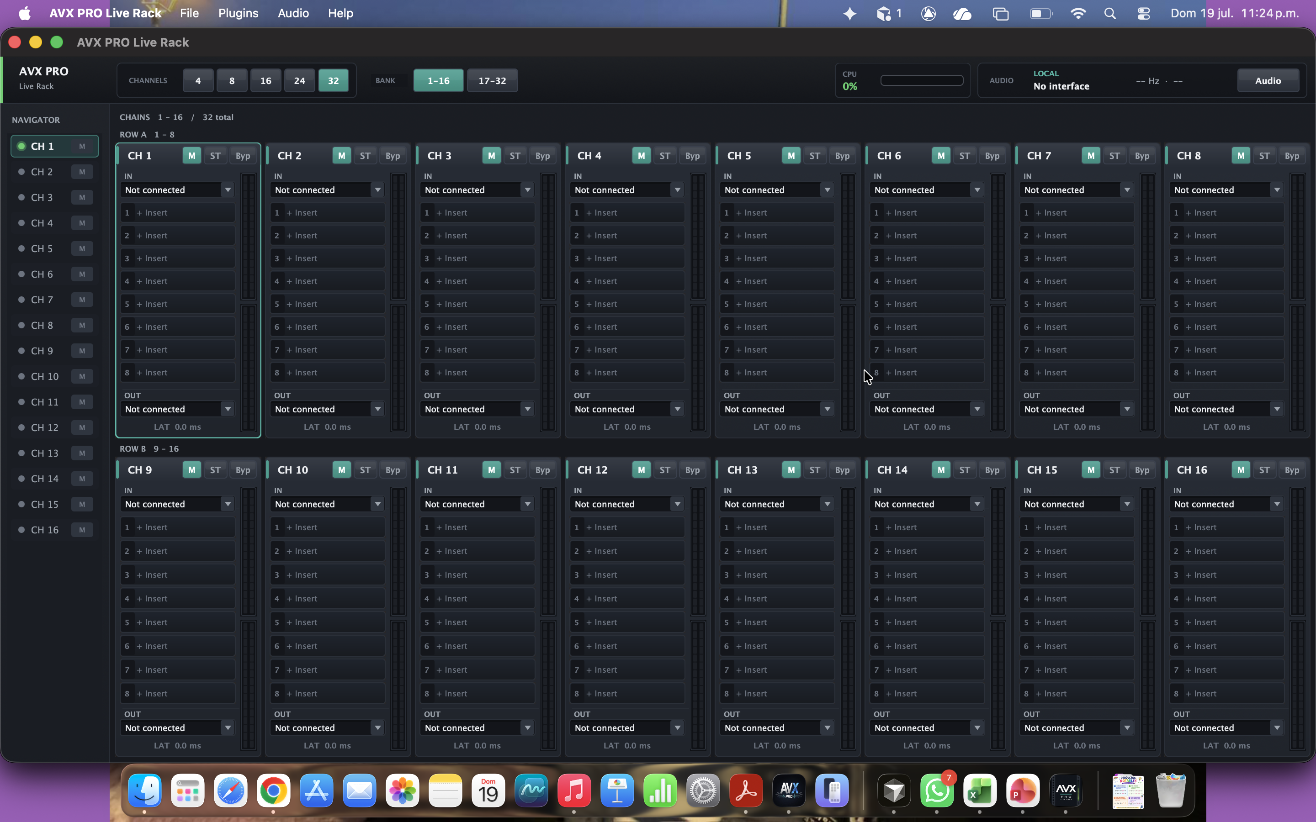Screen dimensions: 1316x822
Task: Open the CH 16 output dropdown
Action: pyautogui.click(x=1226, y=728)
